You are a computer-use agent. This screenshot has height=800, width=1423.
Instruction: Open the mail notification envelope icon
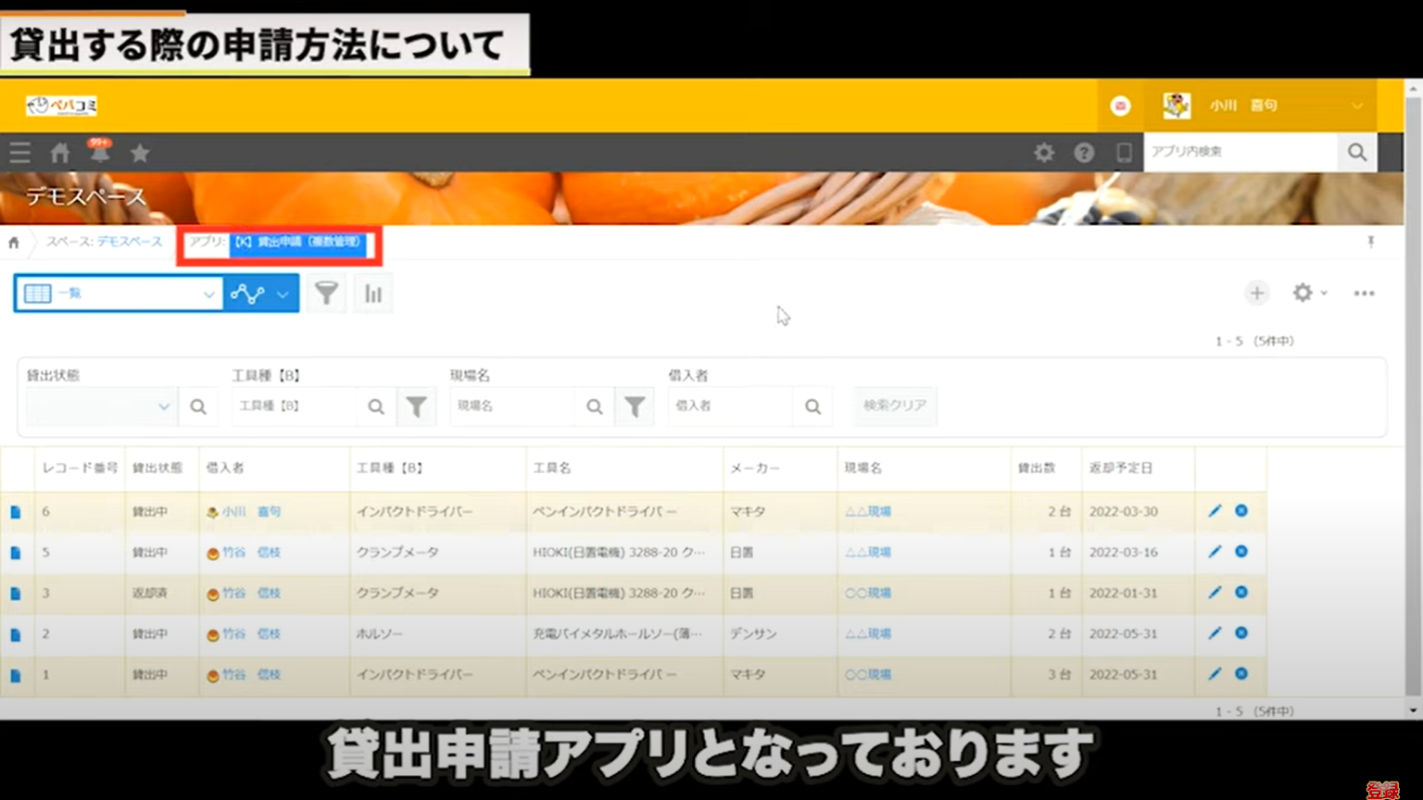1120,106
